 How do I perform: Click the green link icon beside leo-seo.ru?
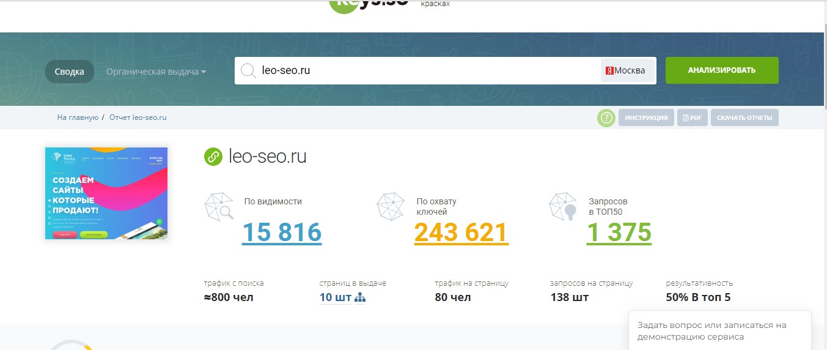[x=213, y=157]
